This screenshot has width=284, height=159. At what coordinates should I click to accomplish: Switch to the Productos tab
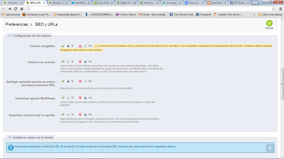click(x=12, y=3)
